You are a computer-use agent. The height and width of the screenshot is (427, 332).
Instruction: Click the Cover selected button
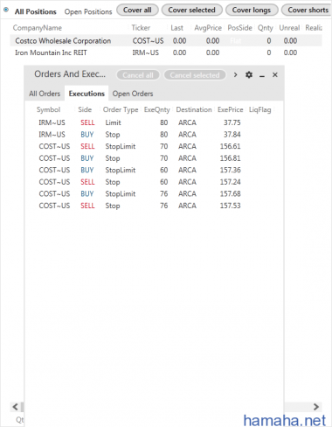pos(192,10)
